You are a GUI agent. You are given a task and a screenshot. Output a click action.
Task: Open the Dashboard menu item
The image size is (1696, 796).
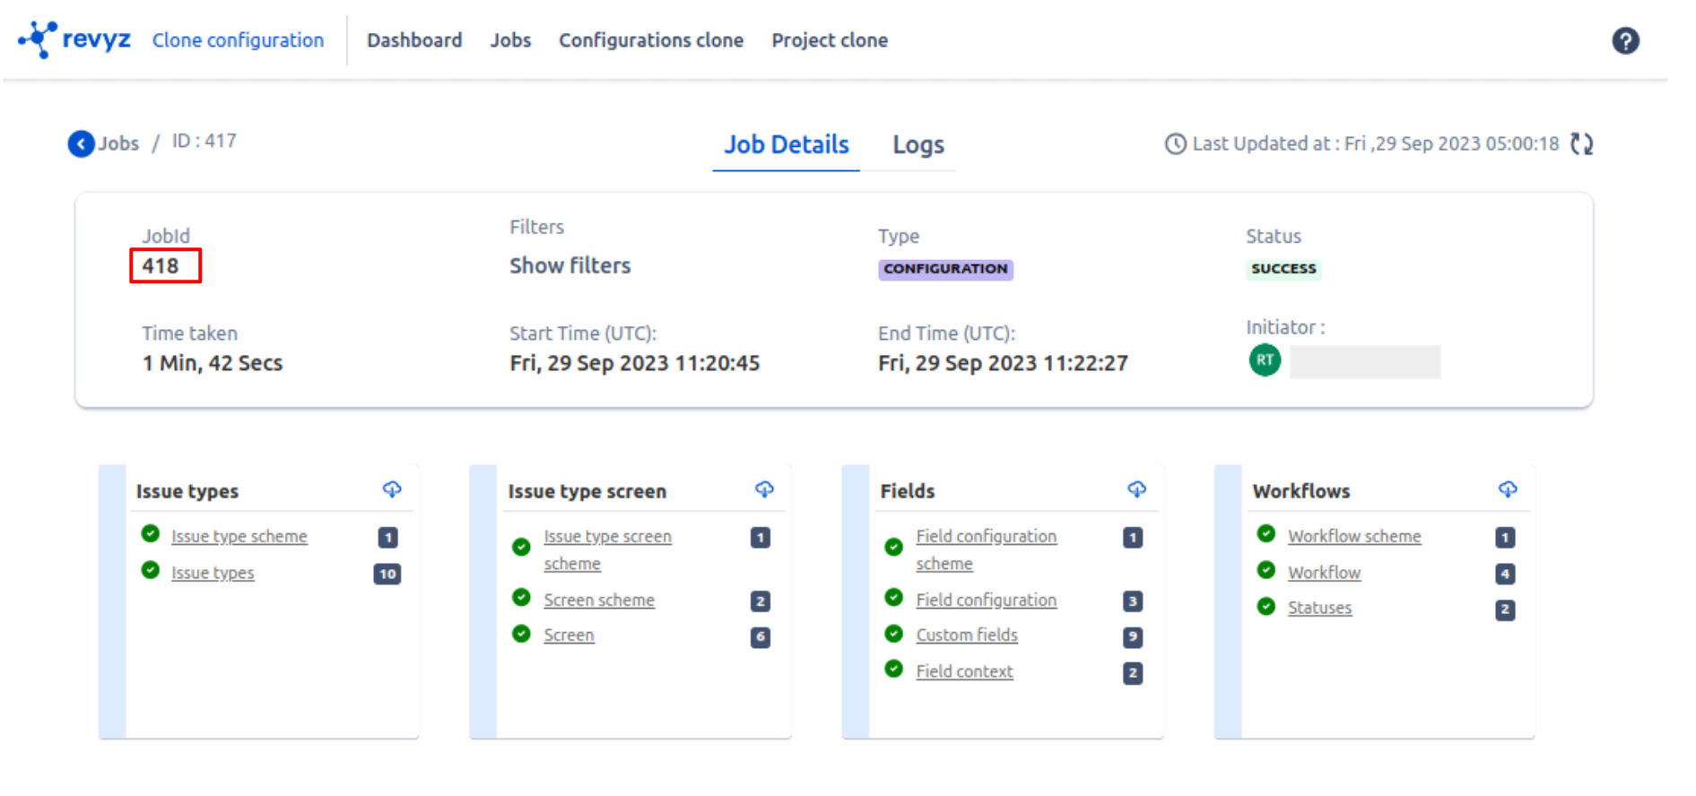pos(414,40)
